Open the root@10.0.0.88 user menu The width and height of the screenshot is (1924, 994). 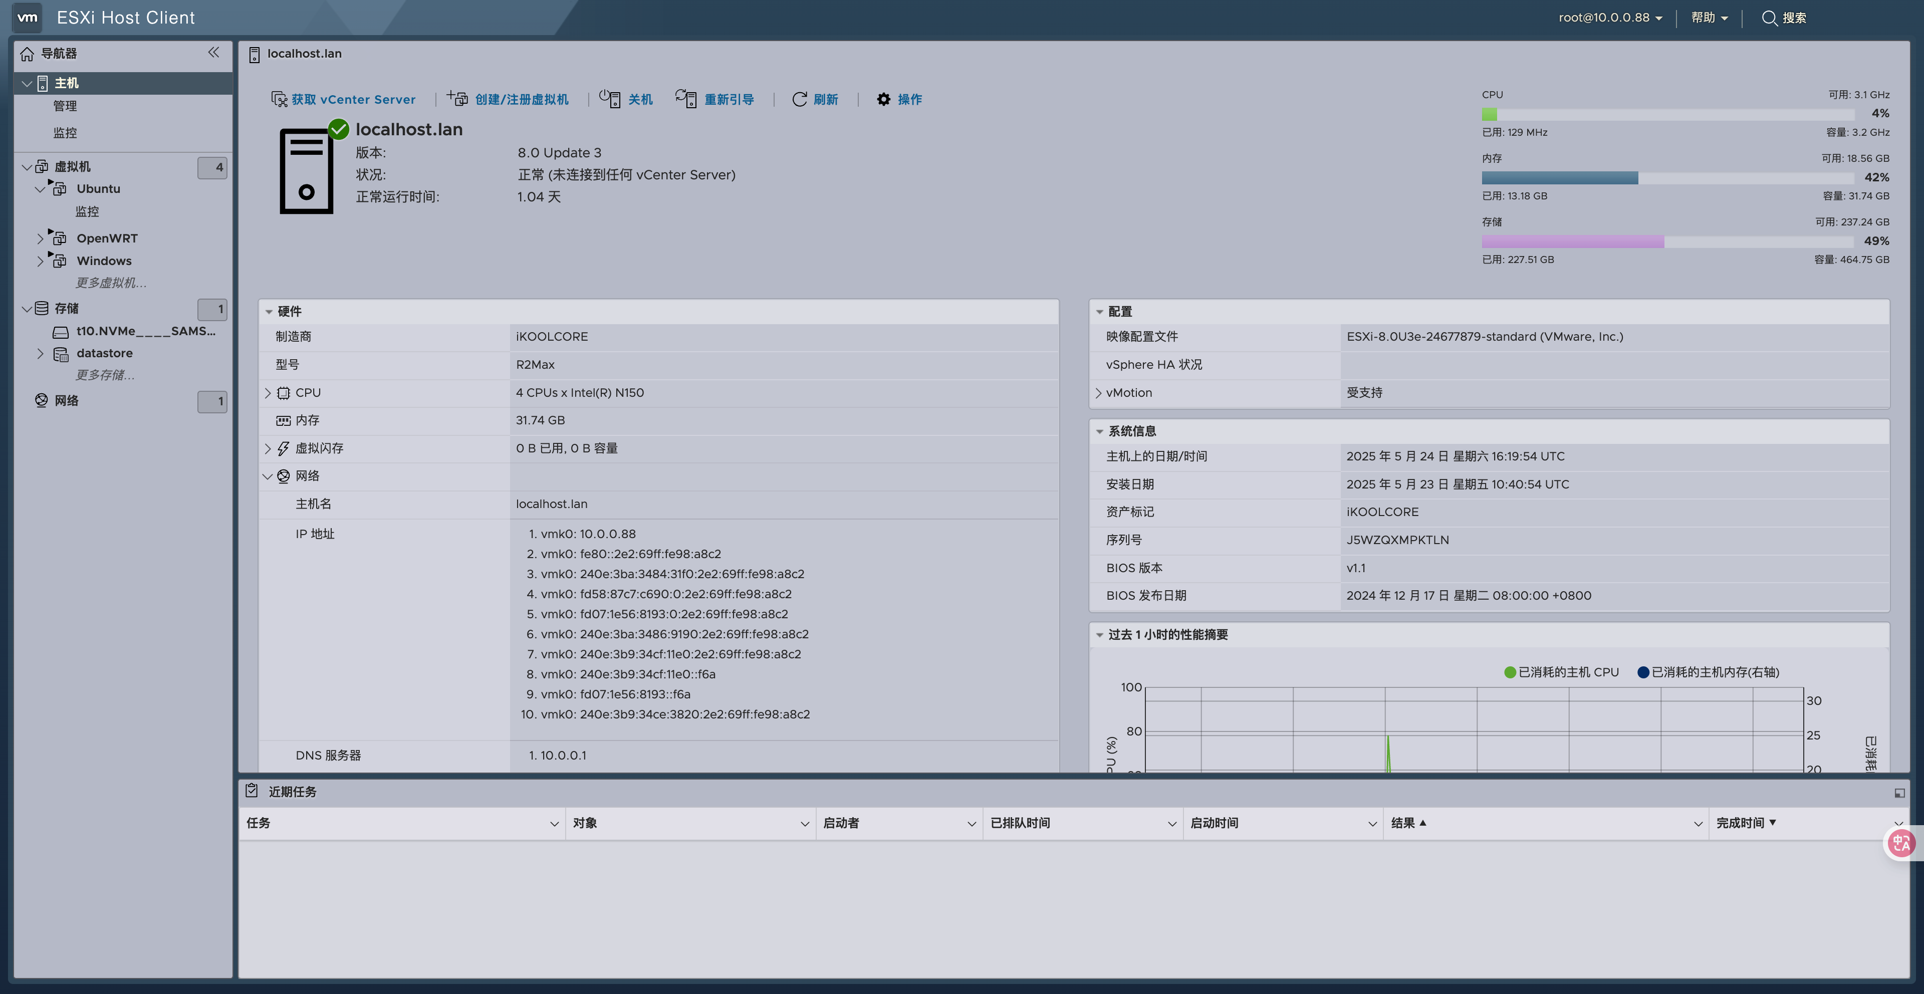click(1610, 17)
